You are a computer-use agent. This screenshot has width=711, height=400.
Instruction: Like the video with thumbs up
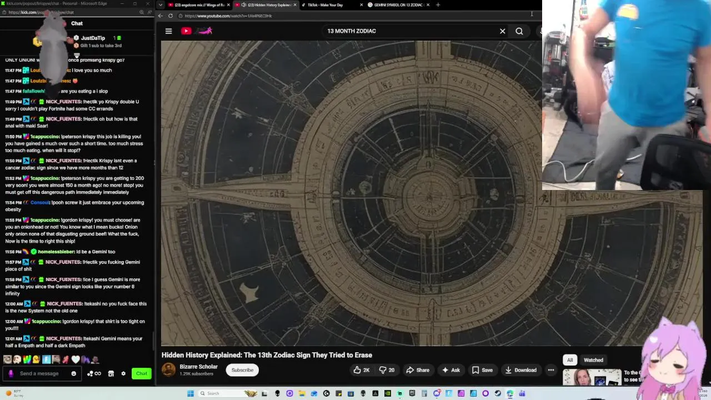click(x=361, y=370)
